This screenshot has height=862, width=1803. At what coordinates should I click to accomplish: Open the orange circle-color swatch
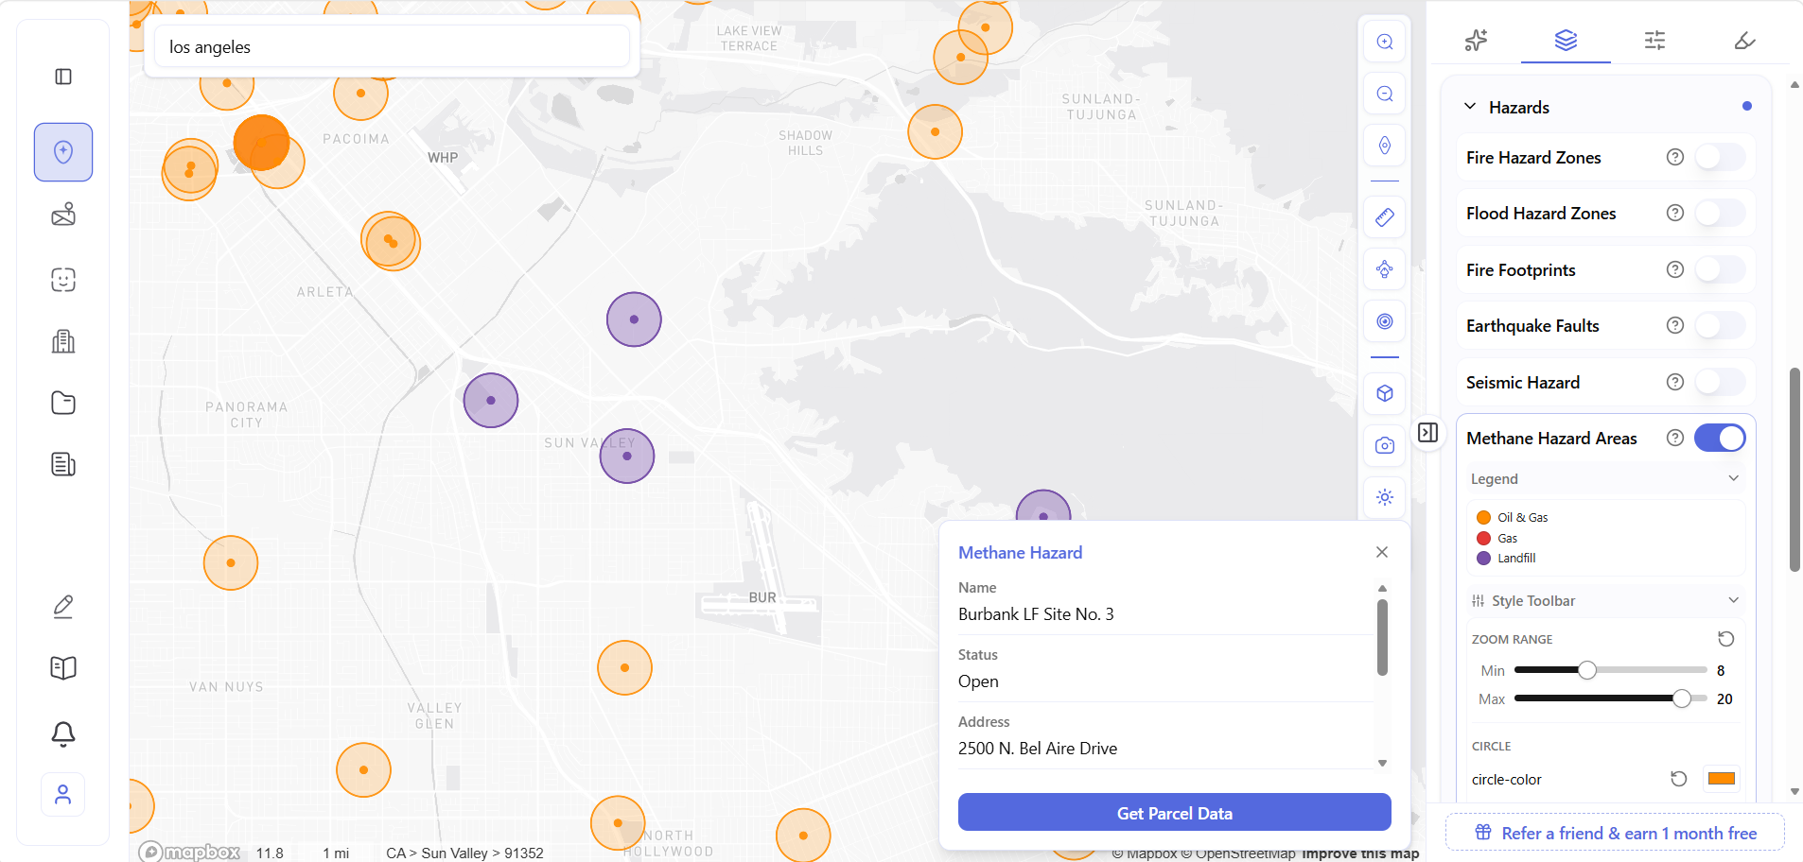pos(1722,779)
